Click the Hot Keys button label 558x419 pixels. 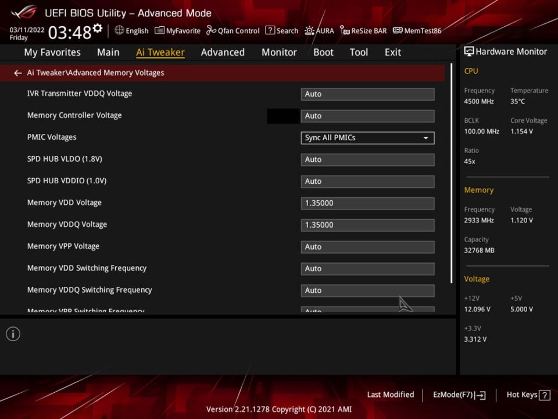pyautogui.click(x=522, y=395)
